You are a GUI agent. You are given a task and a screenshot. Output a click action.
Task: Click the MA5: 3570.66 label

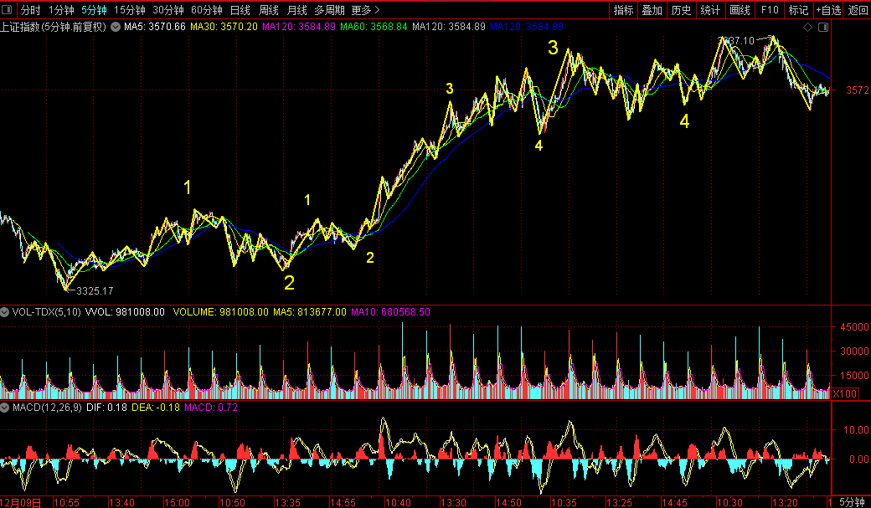click(x=155, y=27)
